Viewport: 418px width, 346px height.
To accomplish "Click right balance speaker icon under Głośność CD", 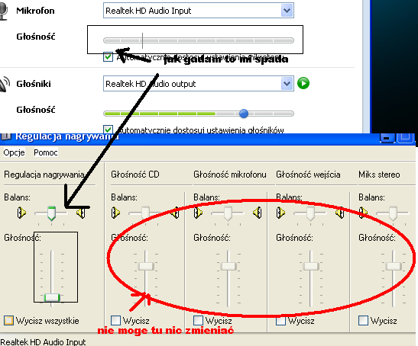I will (x=174, y=213).
